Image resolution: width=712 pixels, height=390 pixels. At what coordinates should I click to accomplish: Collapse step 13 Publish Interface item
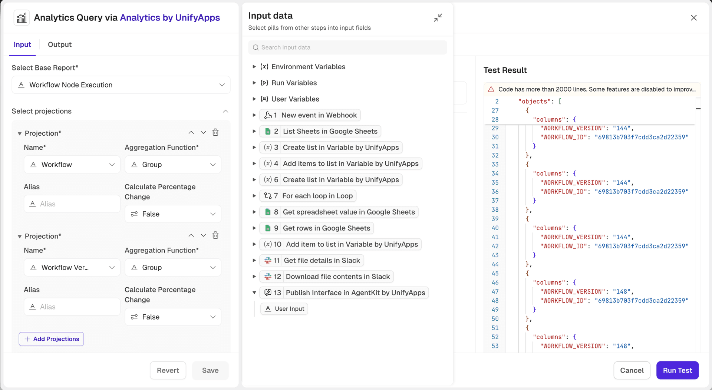[254, 293]
